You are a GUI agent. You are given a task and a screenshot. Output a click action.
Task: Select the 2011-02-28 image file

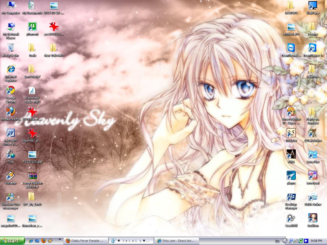(54, 8)
